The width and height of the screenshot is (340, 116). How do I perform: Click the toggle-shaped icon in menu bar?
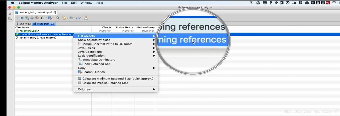294,3
